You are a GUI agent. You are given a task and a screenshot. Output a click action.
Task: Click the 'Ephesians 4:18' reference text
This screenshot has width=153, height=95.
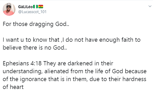(22, 63)
